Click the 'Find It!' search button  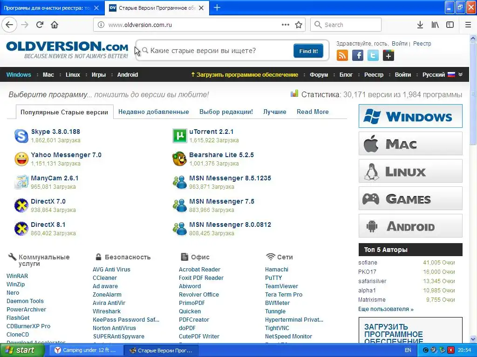tap(308, 51)
